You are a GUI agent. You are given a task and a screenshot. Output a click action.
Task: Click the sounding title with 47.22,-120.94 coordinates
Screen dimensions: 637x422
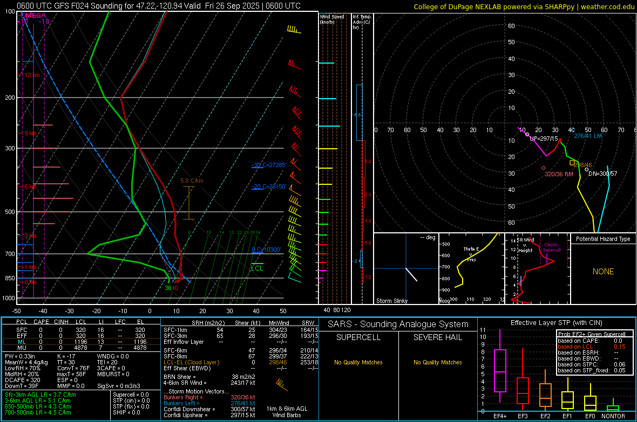pyautogui.click(x=158, y=6)
